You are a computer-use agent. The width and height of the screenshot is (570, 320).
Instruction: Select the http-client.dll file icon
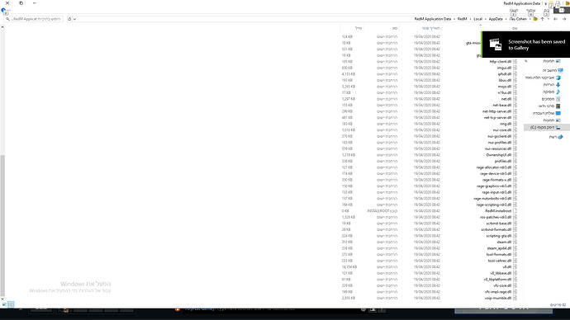coord(515,62)
